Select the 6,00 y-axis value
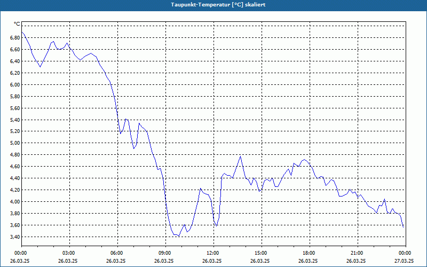Viewport: 427px width, 267px height. click(15, 84)
